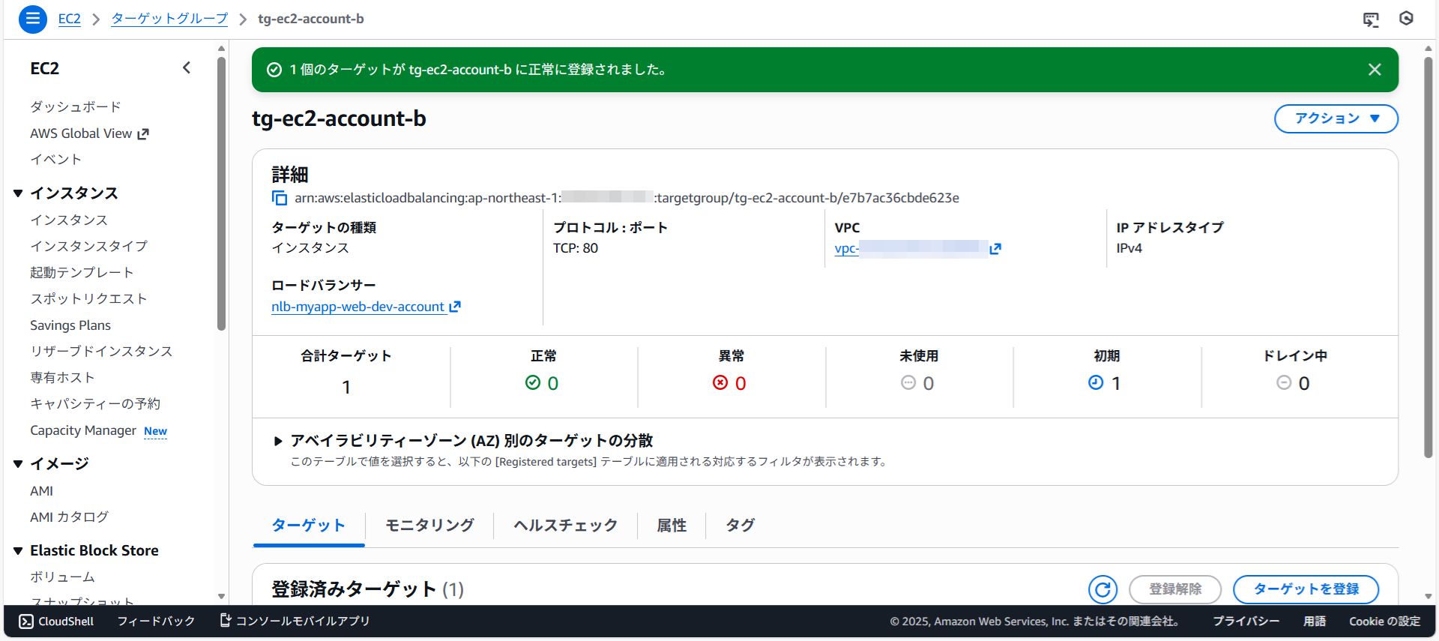Open the nlb-myapp-web-dev-account load balancer link
This screenshot has width=1439, height=641.
point(358,307)
